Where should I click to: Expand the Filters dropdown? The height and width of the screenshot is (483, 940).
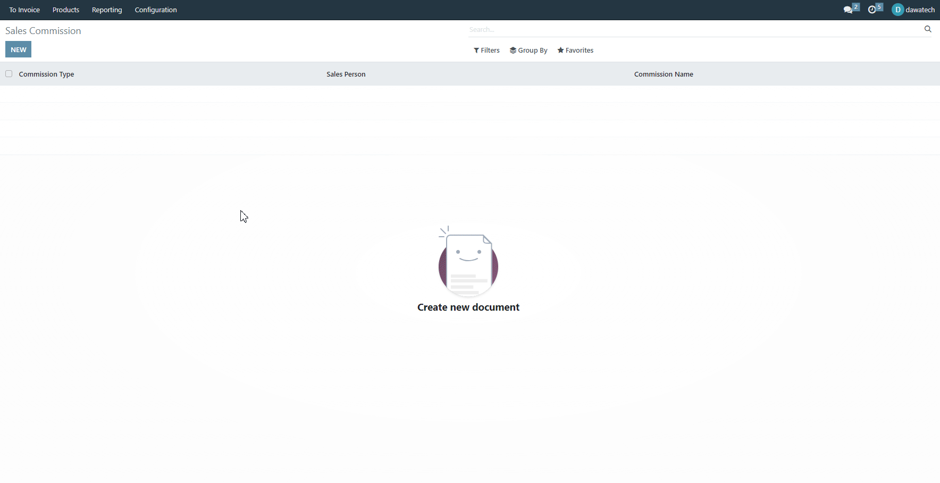tap(486, 50)
